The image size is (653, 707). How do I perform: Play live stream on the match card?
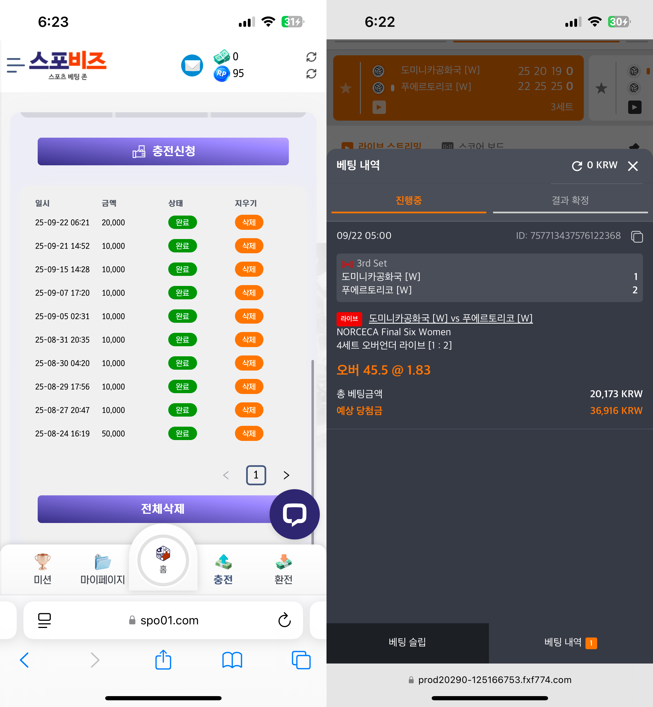[379, 107]
